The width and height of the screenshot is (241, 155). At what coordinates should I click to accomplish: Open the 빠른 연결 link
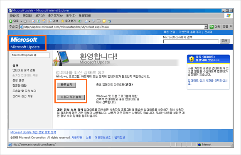click(x=169, y=32)
